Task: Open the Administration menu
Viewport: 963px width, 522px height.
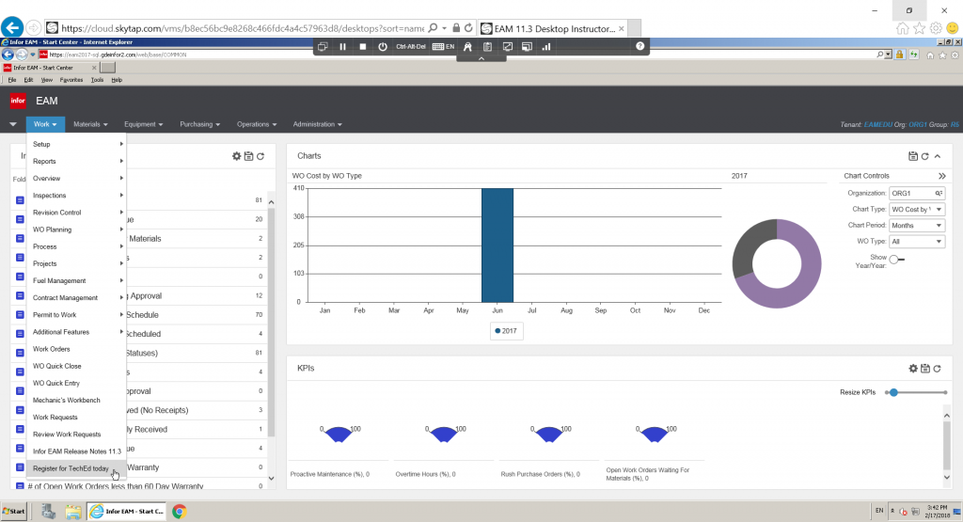Action: click(318, 124)
